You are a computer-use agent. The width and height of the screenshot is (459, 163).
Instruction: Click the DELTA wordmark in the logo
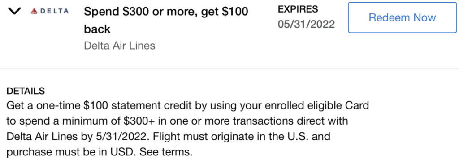tap(54, 11)
